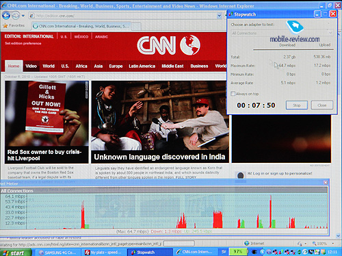Viewport: 342px width, 256px height.
Task: Click Unknown language discovered in India headline
Action: (x=159, y=157)
